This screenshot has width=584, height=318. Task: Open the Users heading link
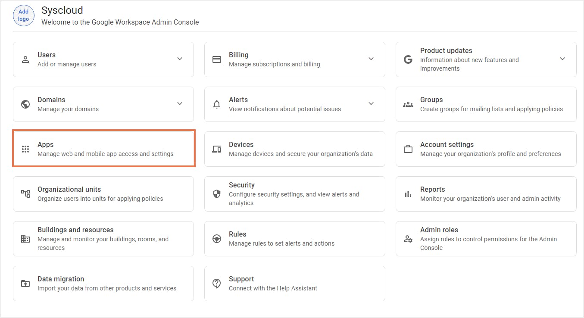click(x=47, y=55)
